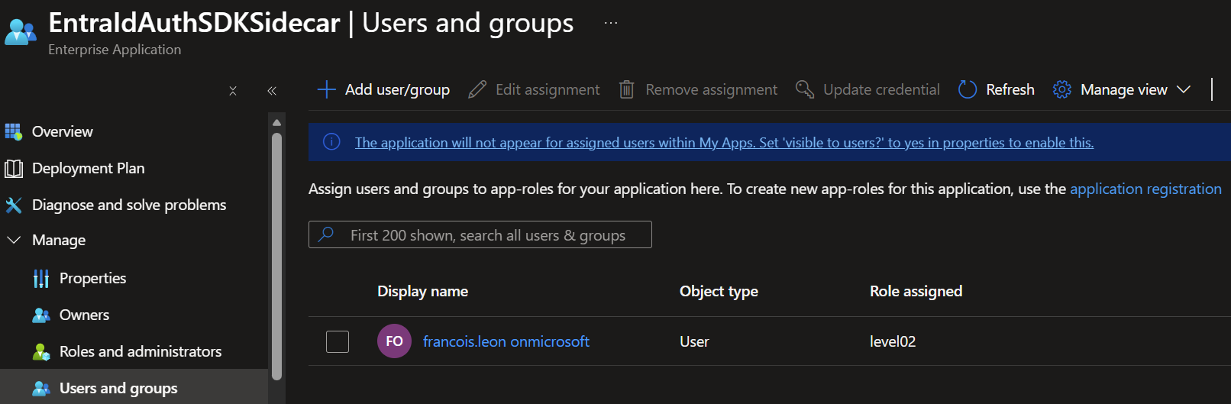Click the pencil icon for Edit assignment
The height and width of the screenshot is (404, 1231).
477,89
